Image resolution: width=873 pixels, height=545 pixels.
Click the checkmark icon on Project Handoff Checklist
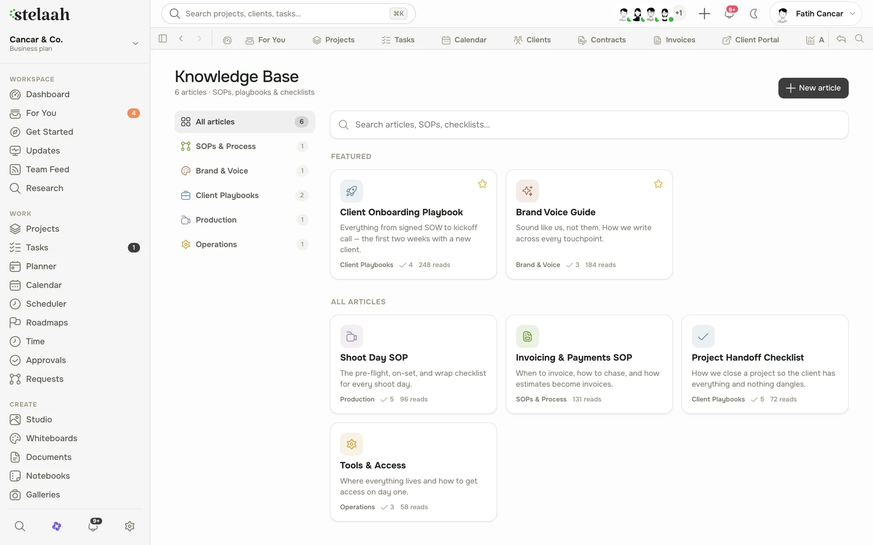tap(703, 337)
